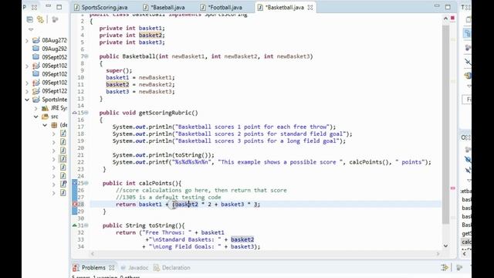Collapse the default package node

[x=45, y=125]
